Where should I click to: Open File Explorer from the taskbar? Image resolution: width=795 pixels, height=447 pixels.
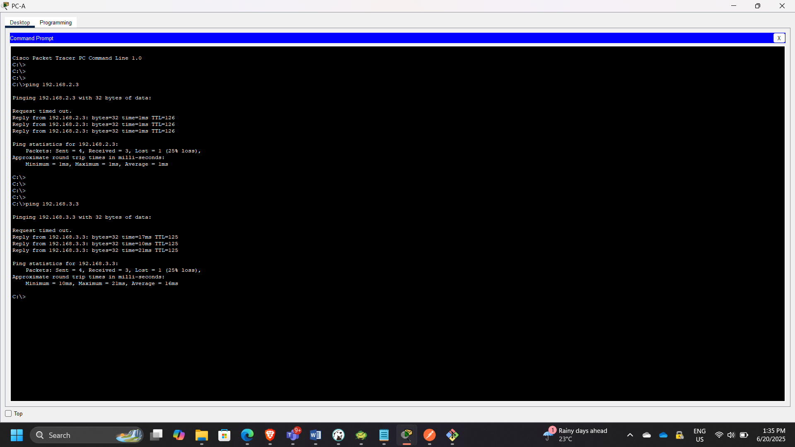202,435
